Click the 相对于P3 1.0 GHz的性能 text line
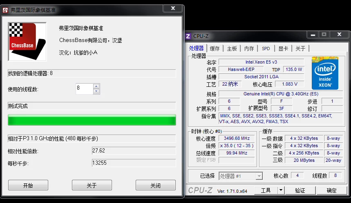The image size is (351, 203). coord(53,139)
